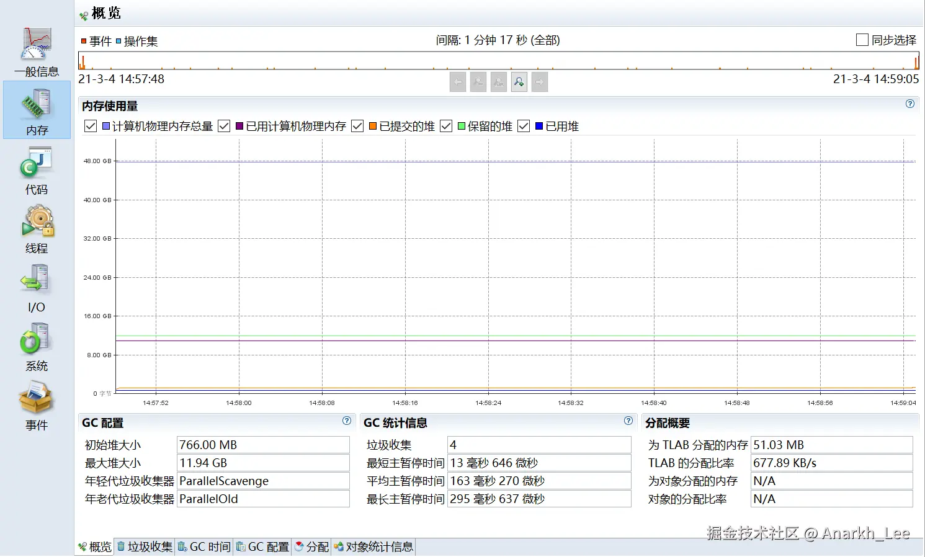Select the 内存 memory sidebar icon
Screen dimensions: 925x557
(x=37, y=110)
